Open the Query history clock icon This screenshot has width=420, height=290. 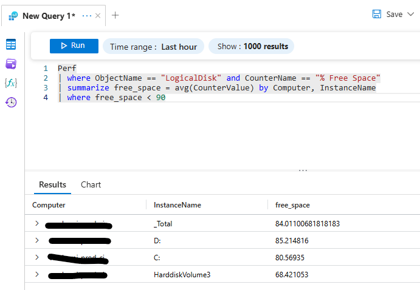[11, 102]
